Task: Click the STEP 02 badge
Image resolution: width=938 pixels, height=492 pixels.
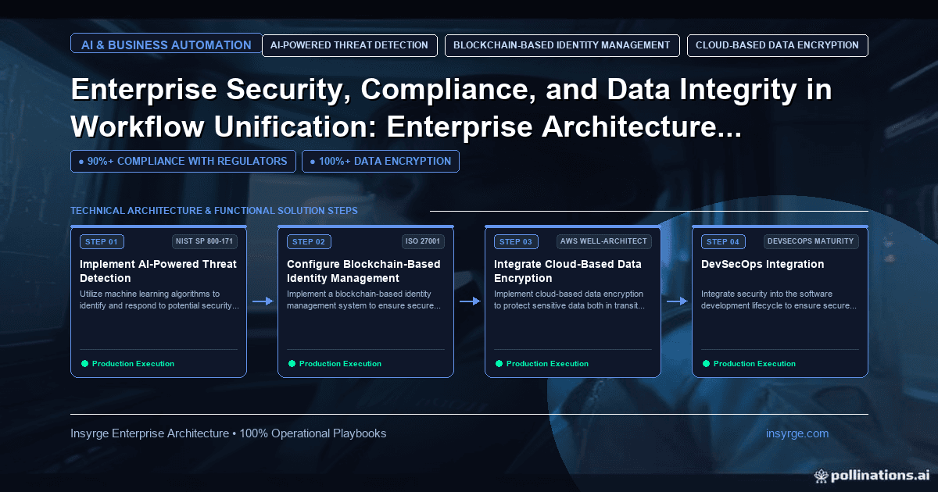Action: tap(309, 242)
